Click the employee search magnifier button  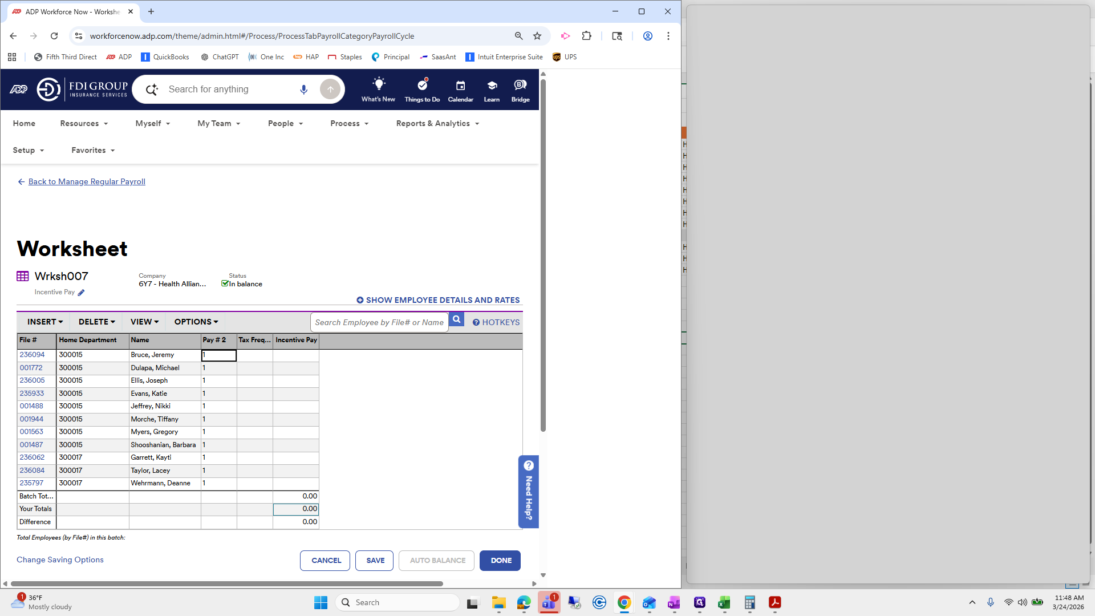pyautogui.click(x=456, y=320)
